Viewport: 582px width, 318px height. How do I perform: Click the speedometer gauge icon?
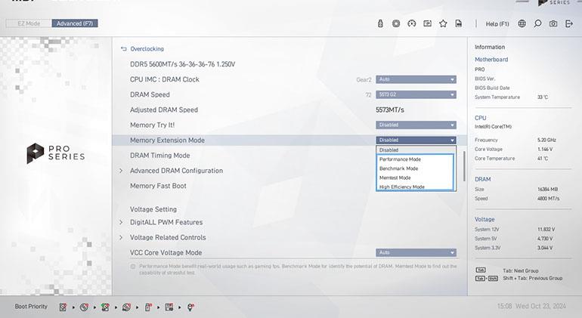(412, 23)
